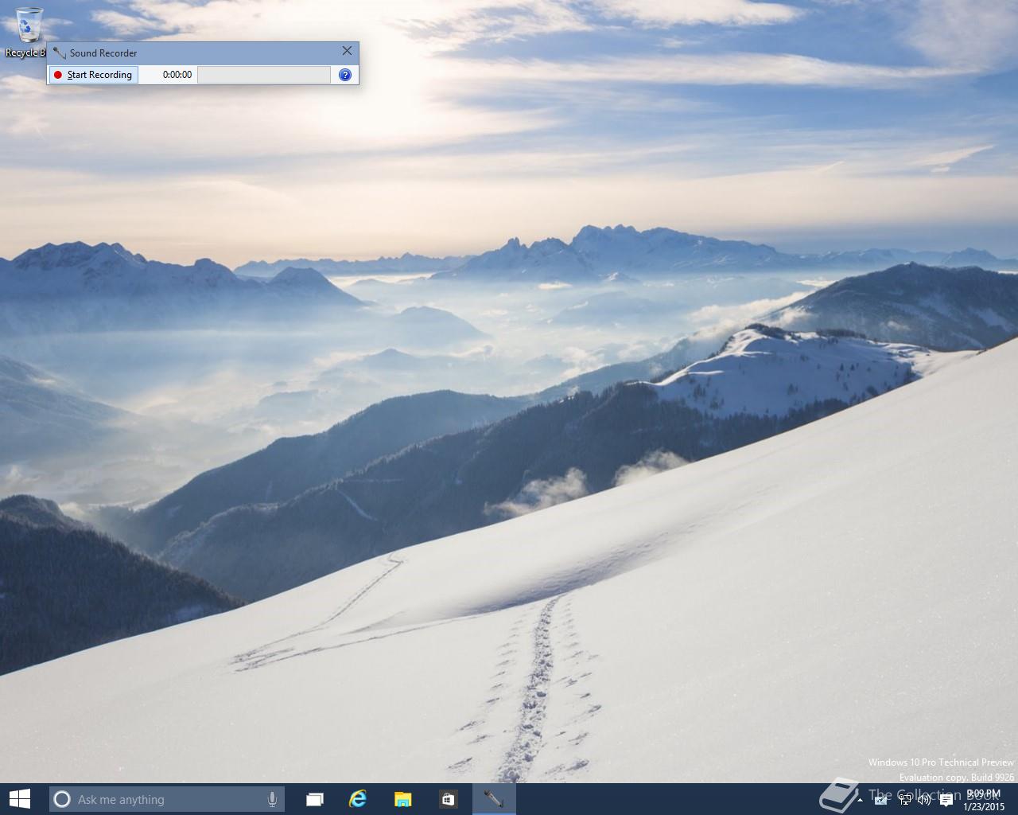Click Start Recording in Sound Recorder
The image size is (1018, 815).
[x=94, y=75]
